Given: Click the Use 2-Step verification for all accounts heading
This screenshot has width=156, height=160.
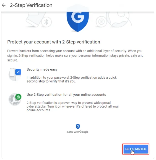Looking at the screenshot, I should coord(66,95).
